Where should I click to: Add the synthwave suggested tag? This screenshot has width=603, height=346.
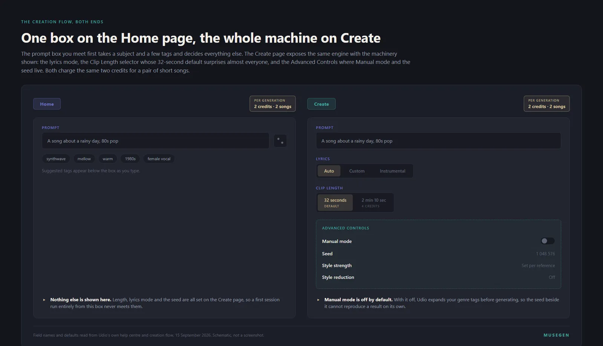56,159
